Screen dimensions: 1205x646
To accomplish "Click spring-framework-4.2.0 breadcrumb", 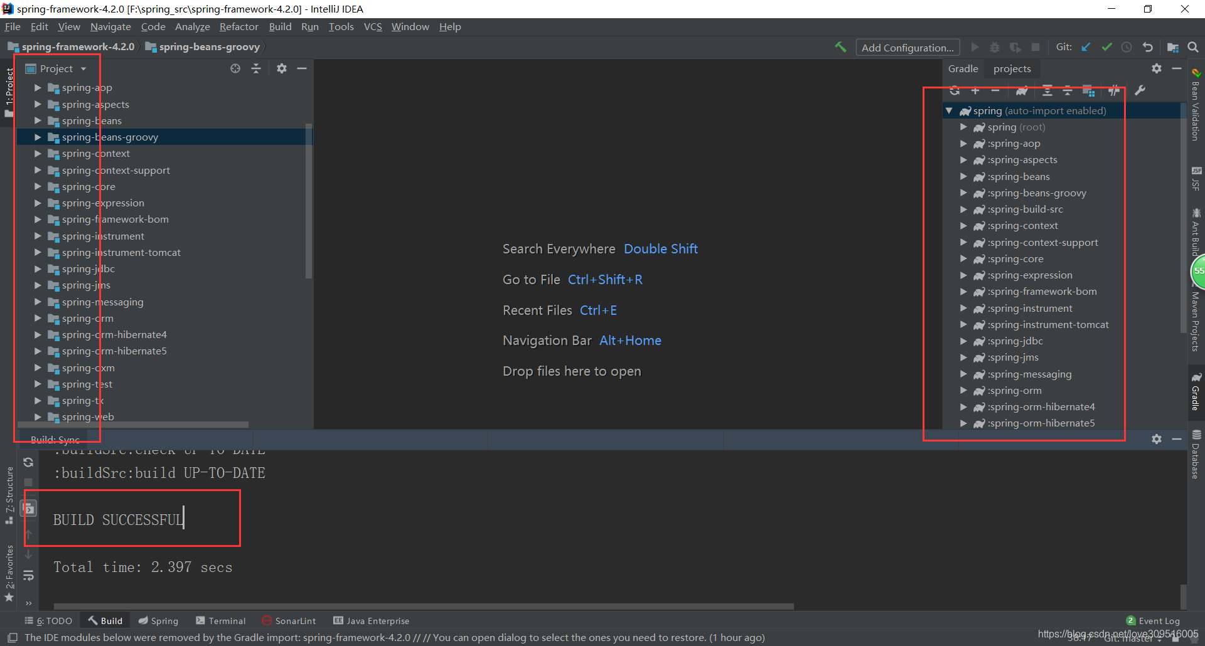I will click(71, 47).
